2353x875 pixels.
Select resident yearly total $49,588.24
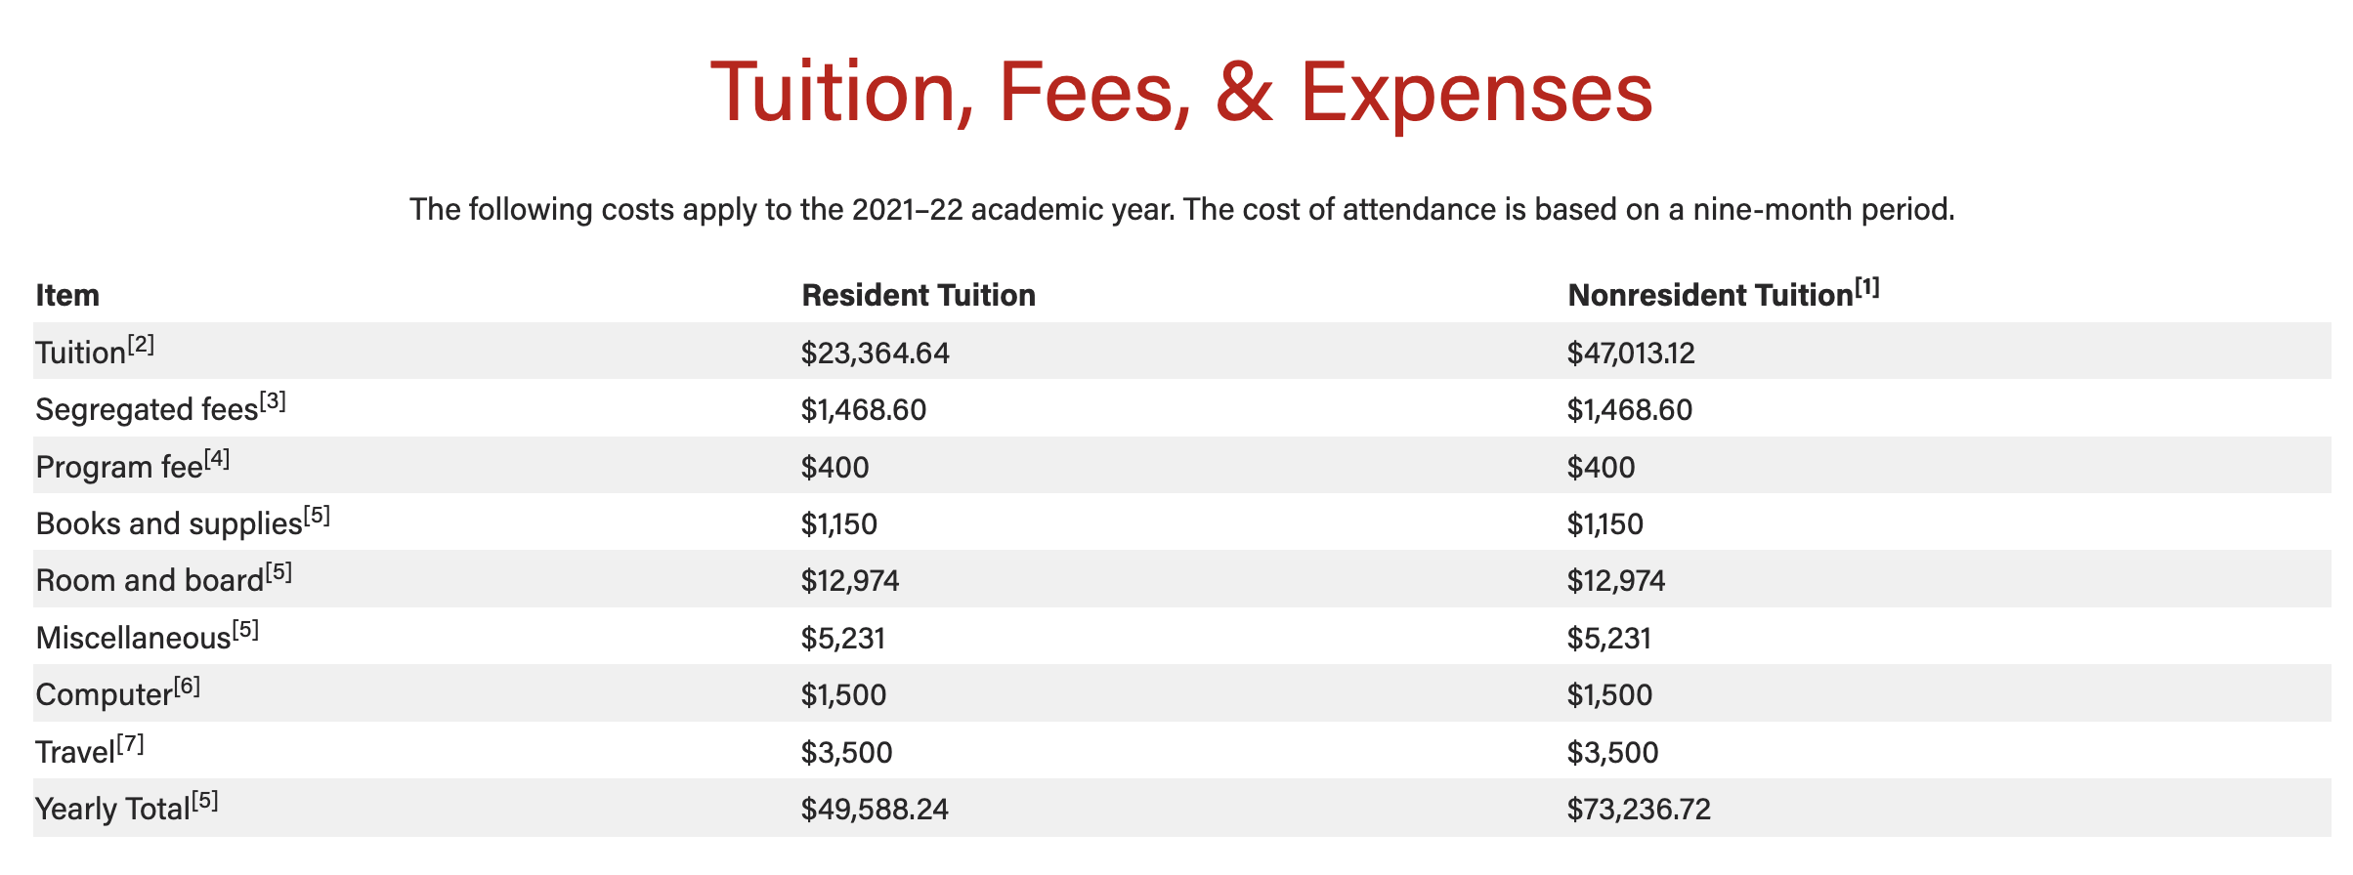click(x=875, y=810)
